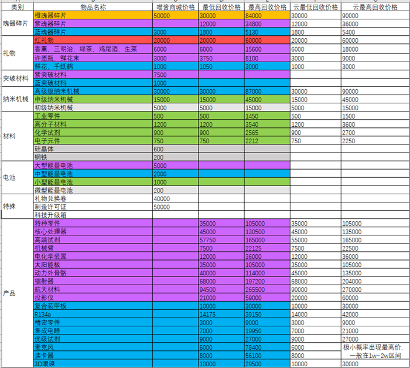The height and width of the screenshot is (368, 410).
Task: Click the 魂器碎片 category cell
Action: click(16, 23)
